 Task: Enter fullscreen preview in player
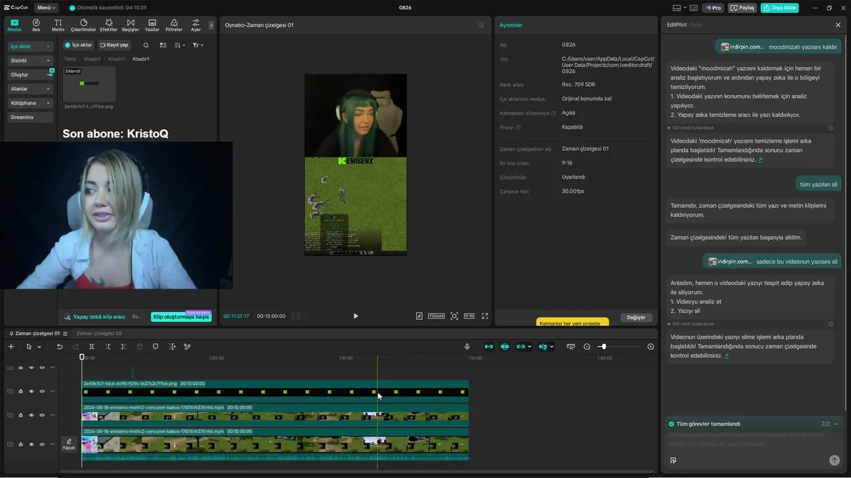(x=485, y=316)
